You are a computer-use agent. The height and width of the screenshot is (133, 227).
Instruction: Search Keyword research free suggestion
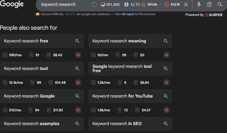42,41
